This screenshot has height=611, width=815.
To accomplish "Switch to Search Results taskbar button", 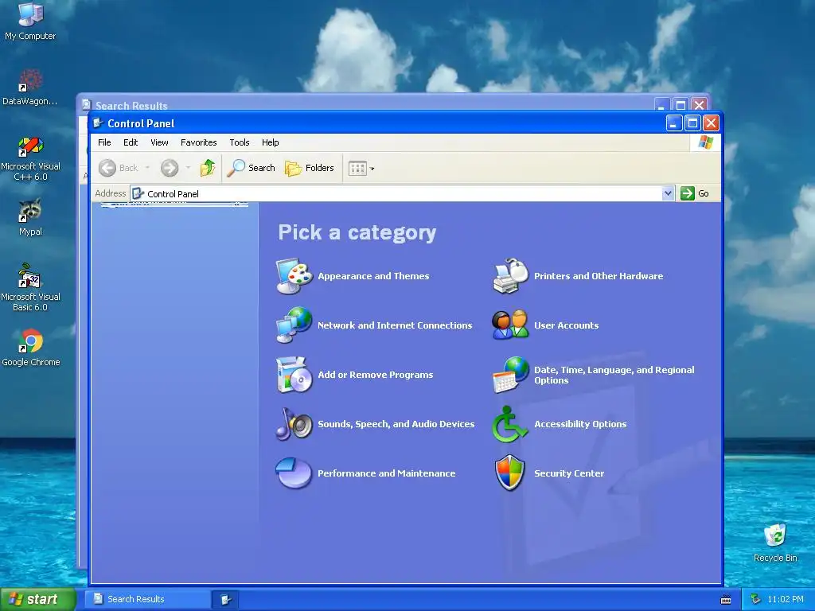I will [147, 599].
